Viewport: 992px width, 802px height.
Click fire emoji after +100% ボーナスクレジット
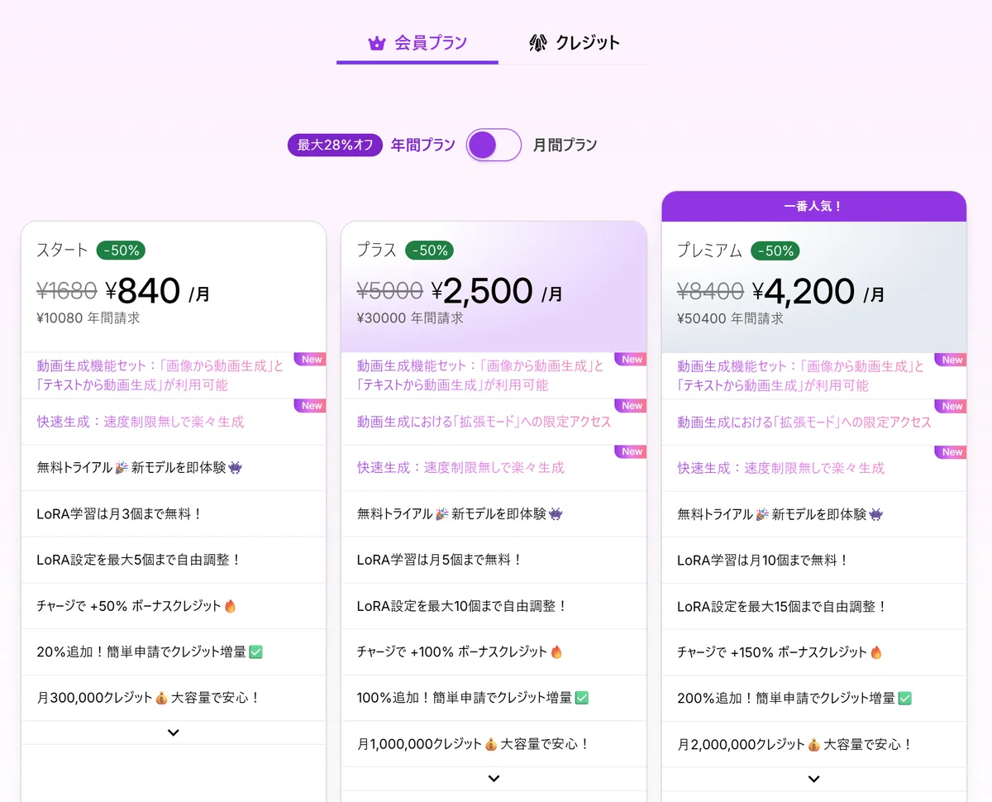(x=557, y=652)
